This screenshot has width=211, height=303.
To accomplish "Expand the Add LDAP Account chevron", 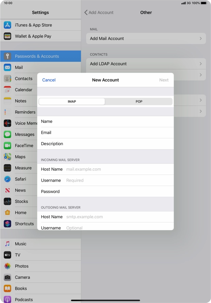I will [201, 64].
